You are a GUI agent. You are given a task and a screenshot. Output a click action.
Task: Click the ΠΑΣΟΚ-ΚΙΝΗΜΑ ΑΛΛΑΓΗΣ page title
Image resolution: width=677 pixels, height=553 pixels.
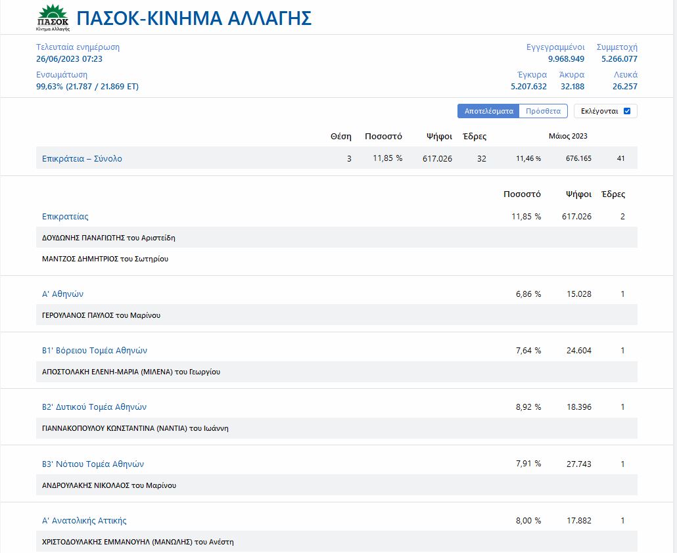[194, 18]
